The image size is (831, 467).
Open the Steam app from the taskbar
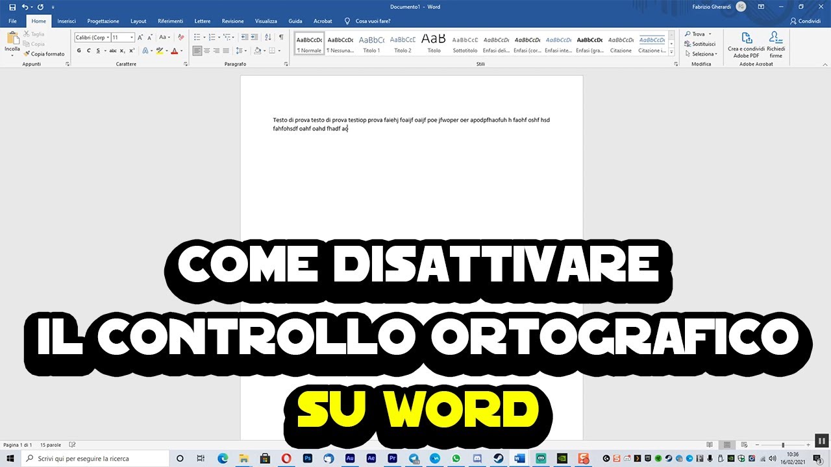click(x=499, y=458)
